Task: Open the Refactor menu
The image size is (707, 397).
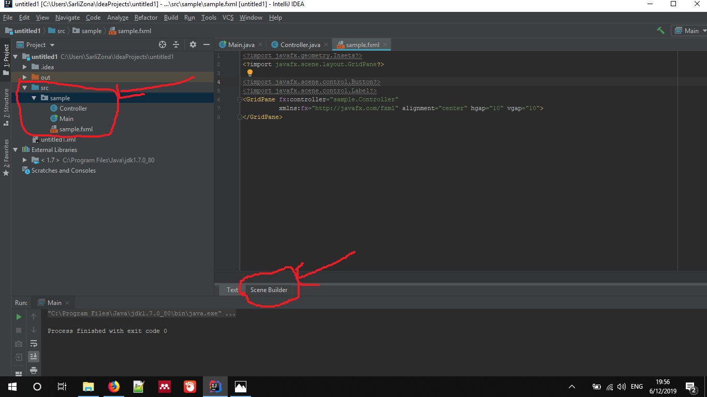Action: pyautogui.click(x=146, y=18)
